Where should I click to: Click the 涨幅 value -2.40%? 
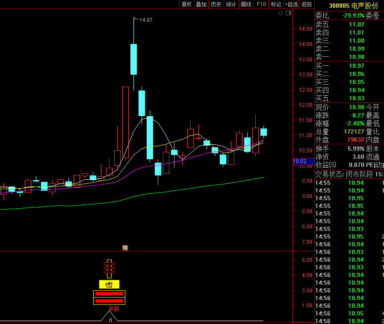[x=355, y=123]
